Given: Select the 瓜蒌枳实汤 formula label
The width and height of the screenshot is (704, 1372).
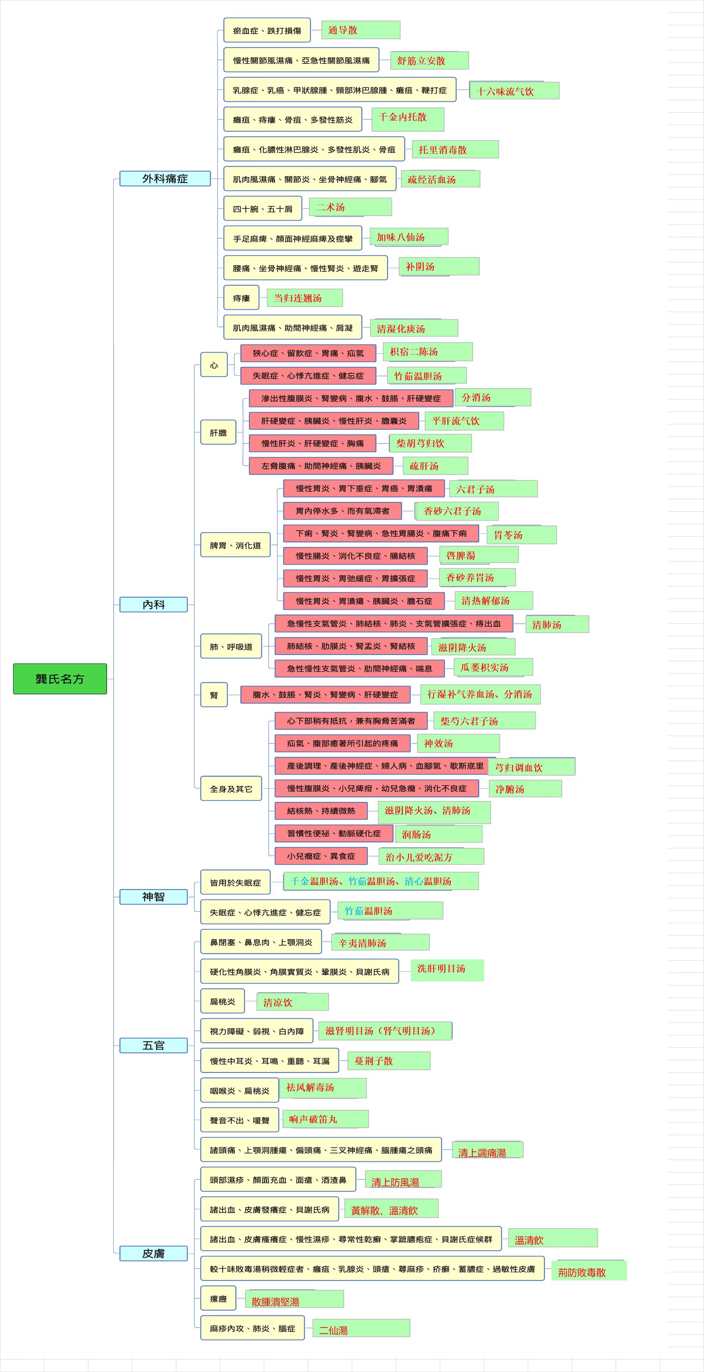Looking at the screenshot, I should coord(493,667).
